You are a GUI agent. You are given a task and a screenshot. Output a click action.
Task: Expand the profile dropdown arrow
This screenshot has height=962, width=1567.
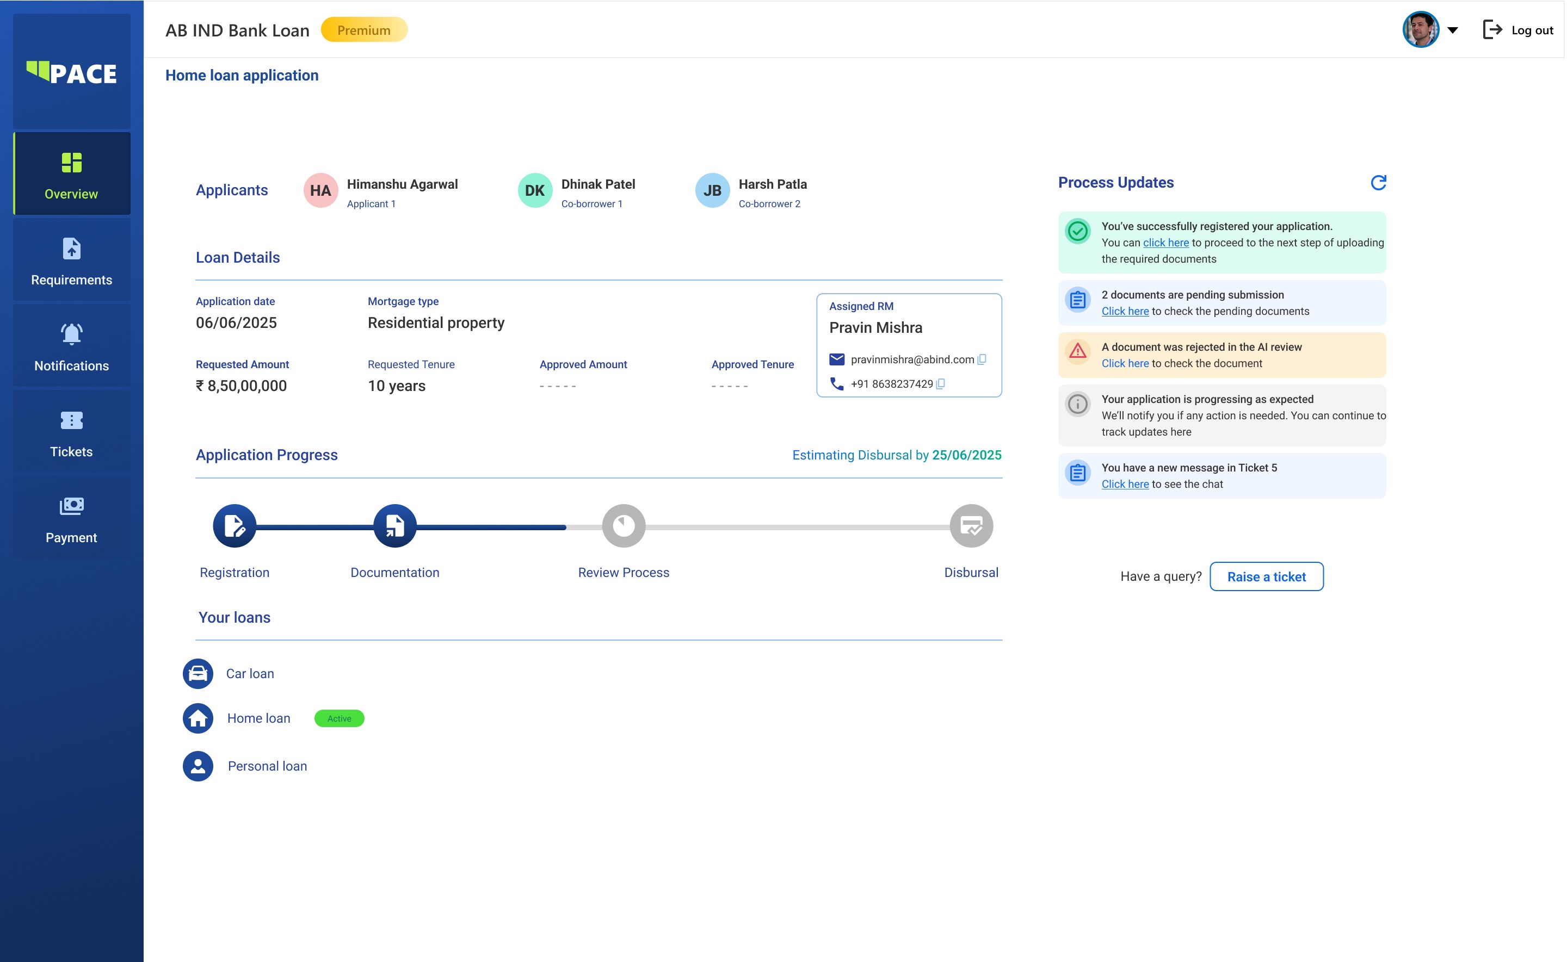pyautogui.click(x=1452, y=30)
